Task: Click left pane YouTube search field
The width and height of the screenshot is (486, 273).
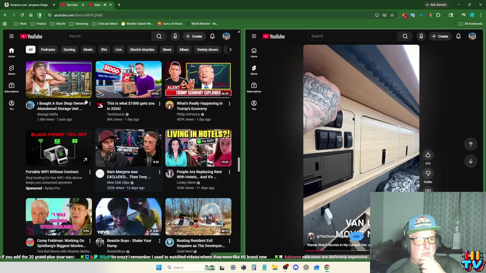Action: [109, 36]
